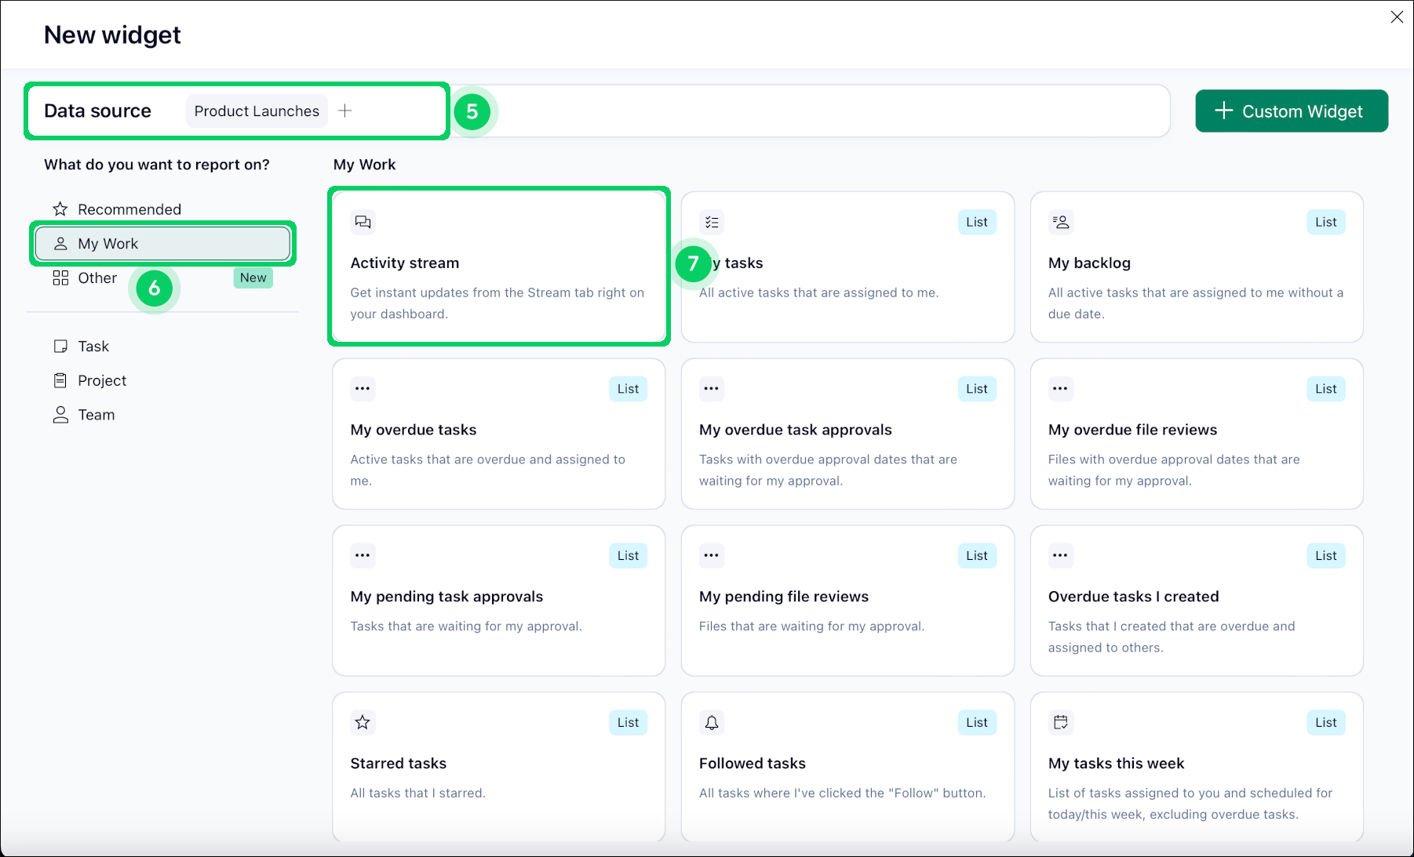Click the My tasks checklist icon
Screen dimensions: 1414x857
pyautogui.click(x=711, y=222)
